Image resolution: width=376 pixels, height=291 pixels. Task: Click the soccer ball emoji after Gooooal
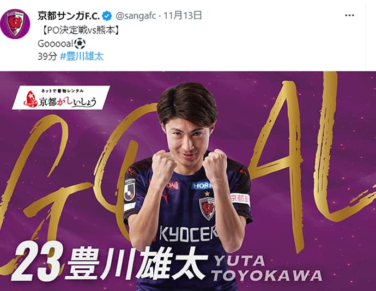click(80, 44)
